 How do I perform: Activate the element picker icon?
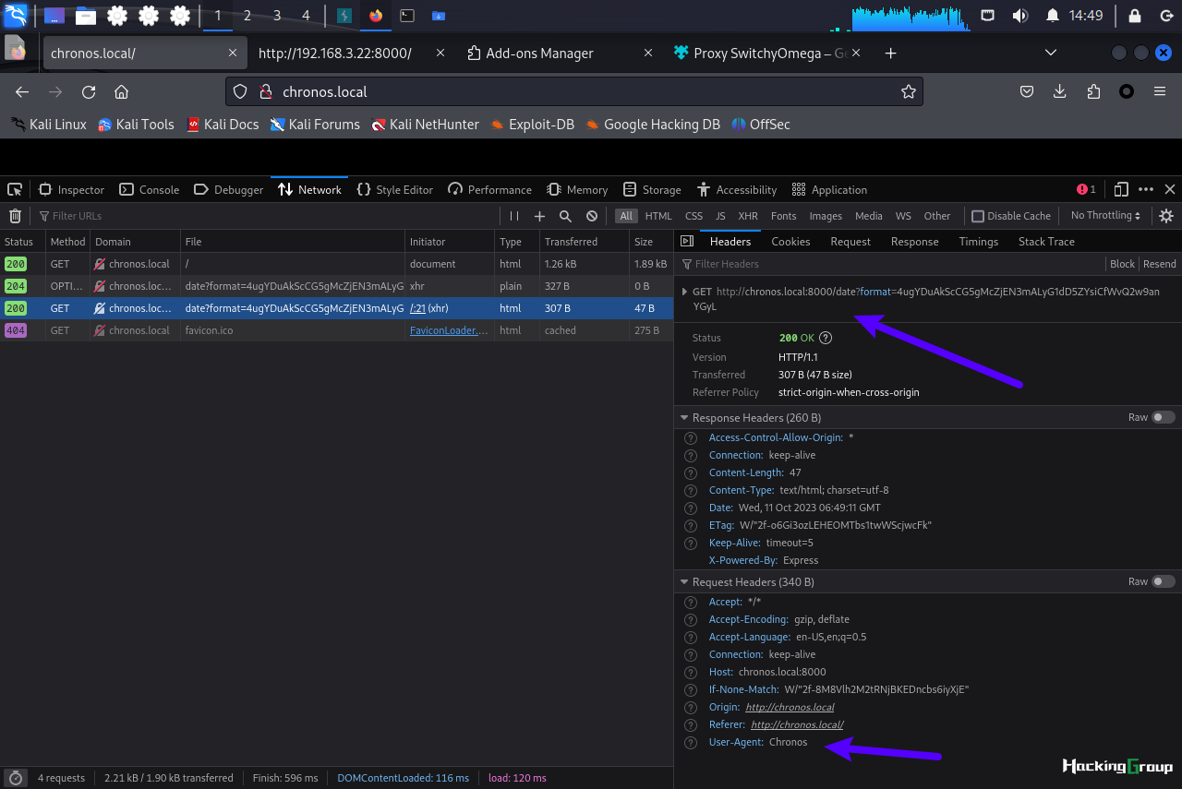click(x=15, y=189)
